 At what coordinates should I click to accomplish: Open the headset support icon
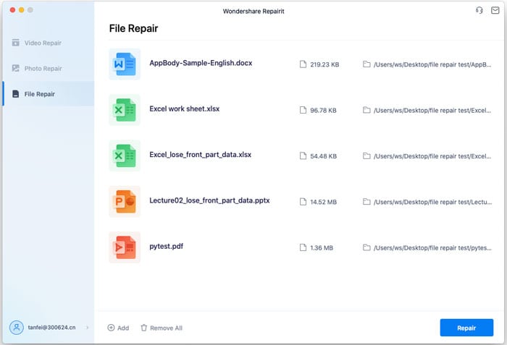(479, 10)
